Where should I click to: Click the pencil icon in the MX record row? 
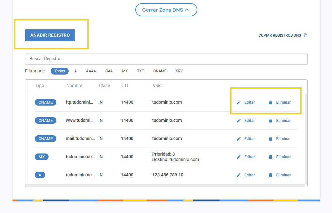pyautogui.click(x=239, y=157)
